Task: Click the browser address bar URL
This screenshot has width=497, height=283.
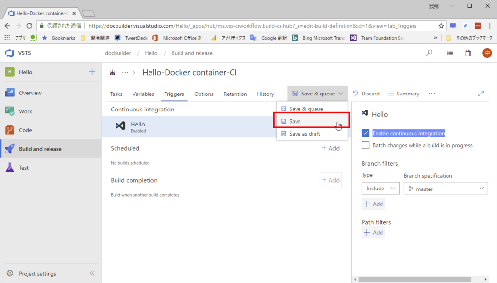Action: [x=252, y=26]
